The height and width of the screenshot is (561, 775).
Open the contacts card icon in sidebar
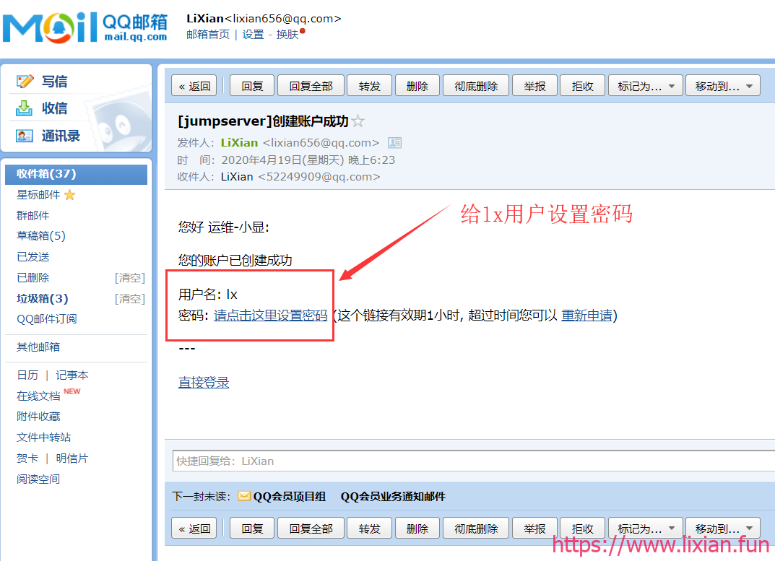[x=25, y=136]
